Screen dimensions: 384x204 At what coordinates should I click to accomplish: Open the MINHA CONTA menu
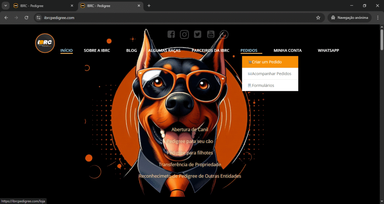[x=288, y=50]
